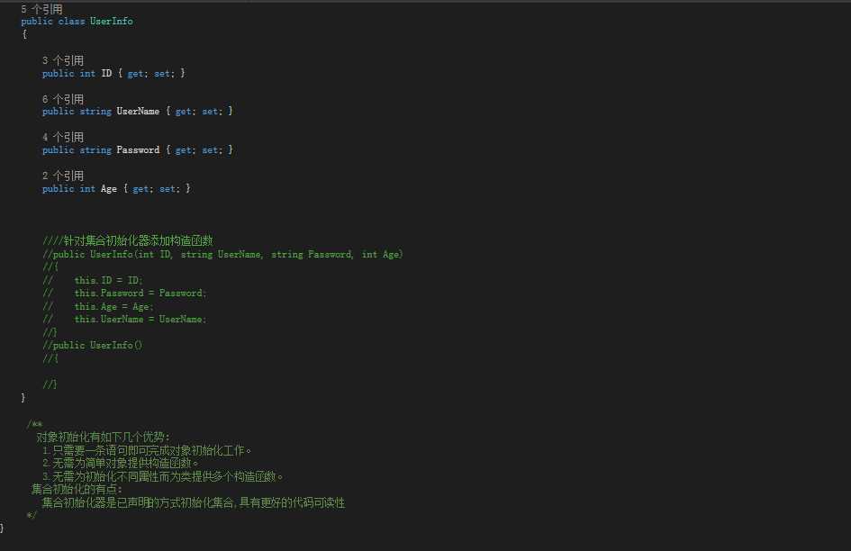This screenshot has width=851, height=551.
Task: Click the commented line 'this.Age = Age;'
Action: pos(114,307)
